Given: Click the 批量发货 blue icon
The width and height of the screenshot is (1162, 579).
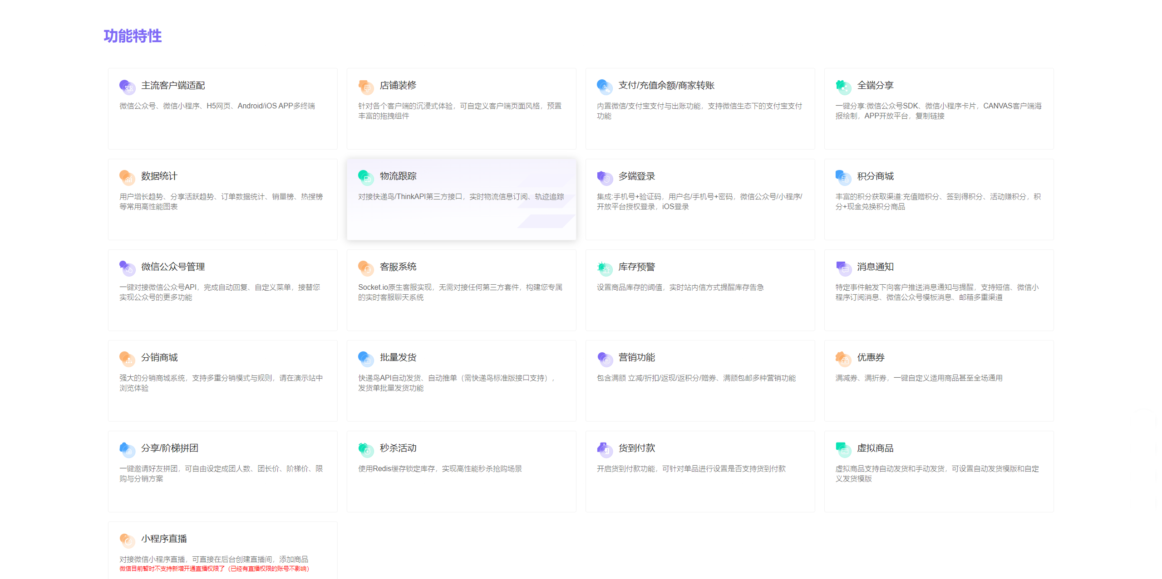Looking at the screenshot, I should [x=366, y=359].
